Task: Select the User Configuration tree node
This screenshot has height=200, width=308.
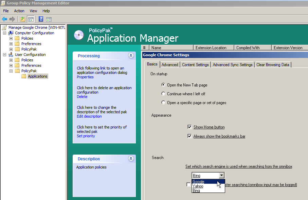Action: click(30, 55)
